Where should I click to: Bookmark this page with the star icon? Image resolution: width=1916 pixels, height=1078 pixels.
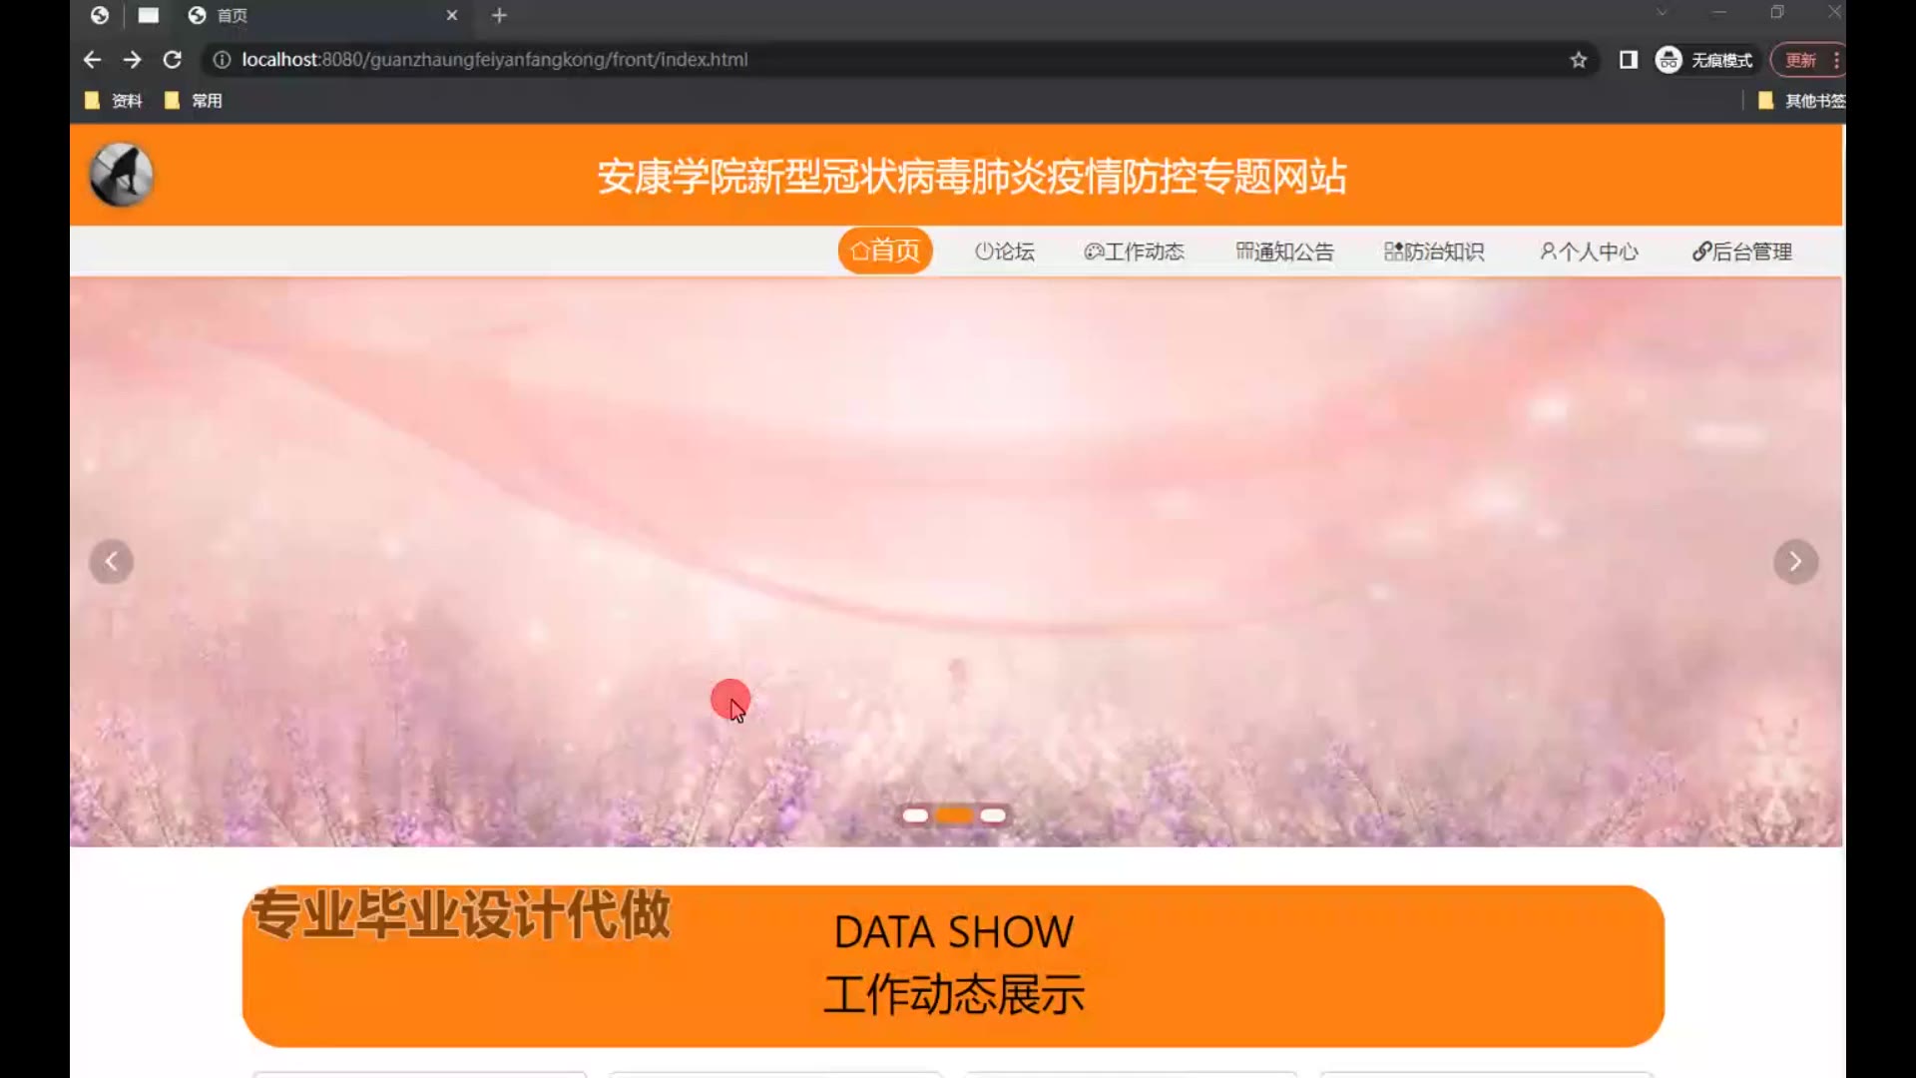click(x=1578, y=60)
